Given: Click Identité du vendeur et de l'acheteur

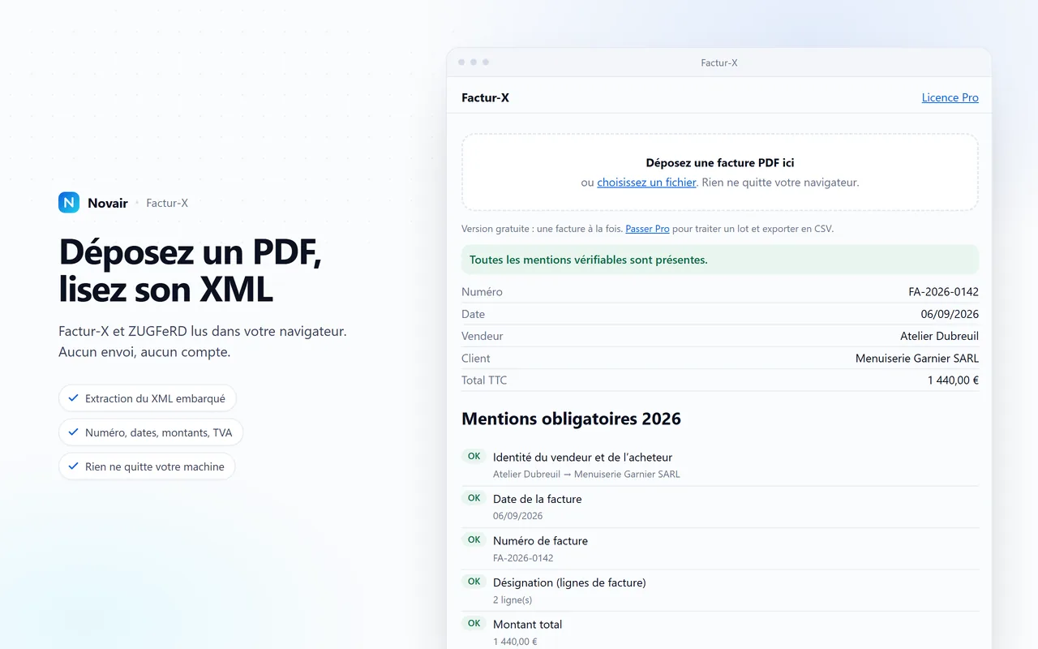Looking at the screenshot, I should pos(582,458).
